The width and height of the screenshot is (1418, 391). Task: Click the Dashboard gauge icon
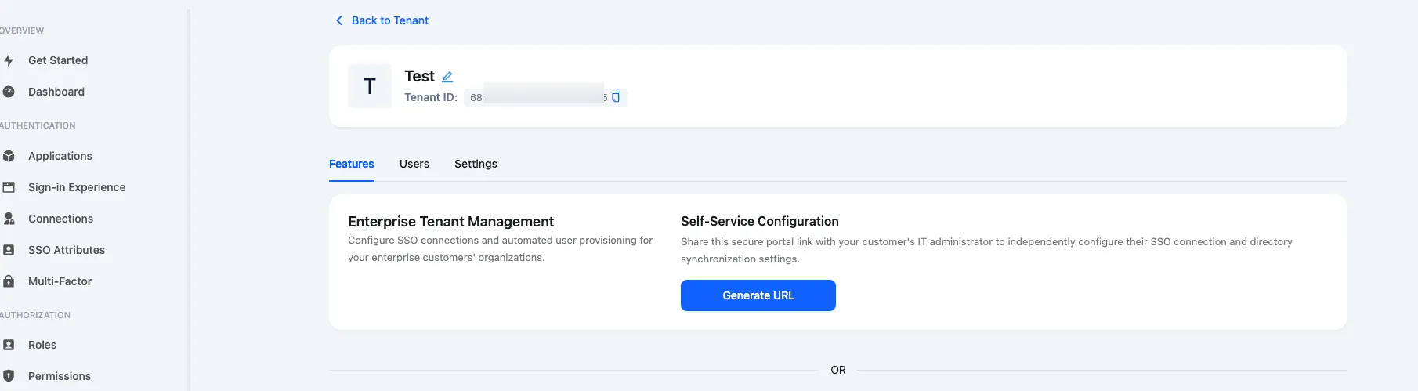pyautogui.click(x=9, y=92)
